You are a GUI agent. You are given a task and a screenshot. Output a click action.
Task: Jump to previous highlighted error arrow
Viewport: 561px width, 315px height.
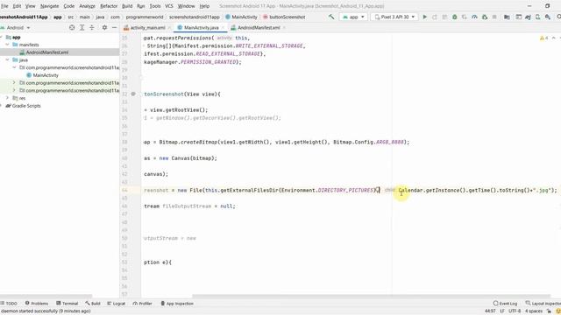(553, 38)
